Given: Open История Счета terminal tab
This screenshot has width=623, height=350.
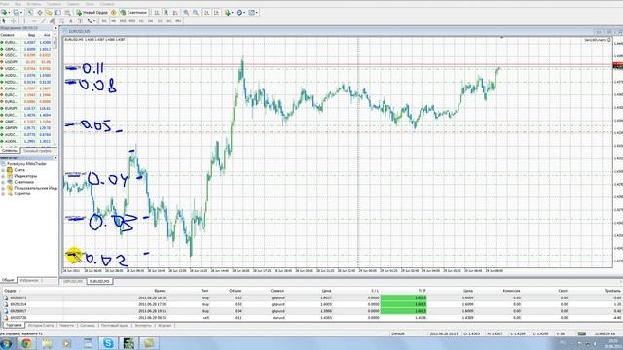Looking at the screenshot, I should pos(41,326).
